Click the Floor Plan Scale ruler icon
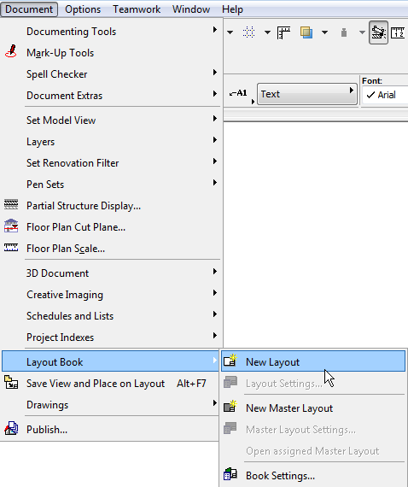 pos(11,247)
